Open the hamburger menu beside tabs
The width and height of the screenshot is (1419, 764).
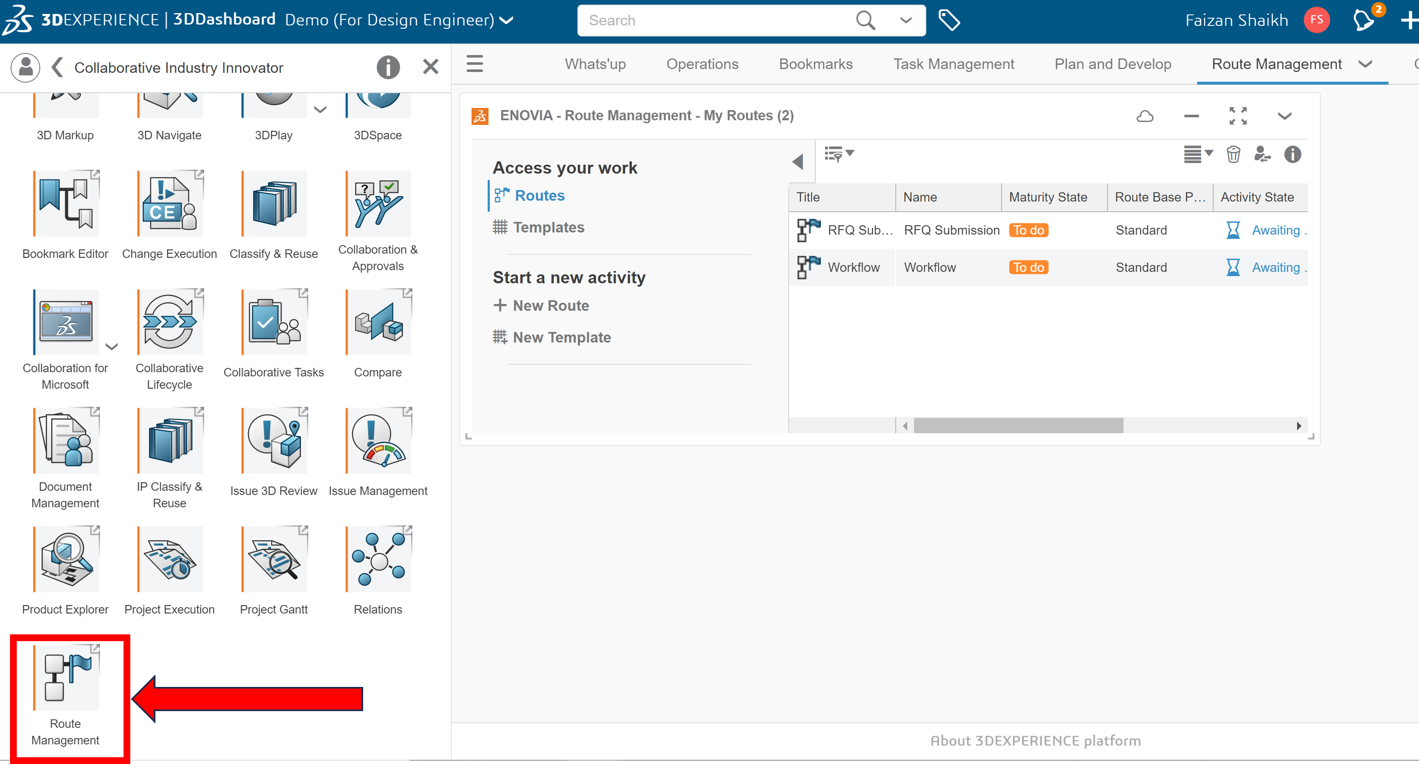coord(474,64)
